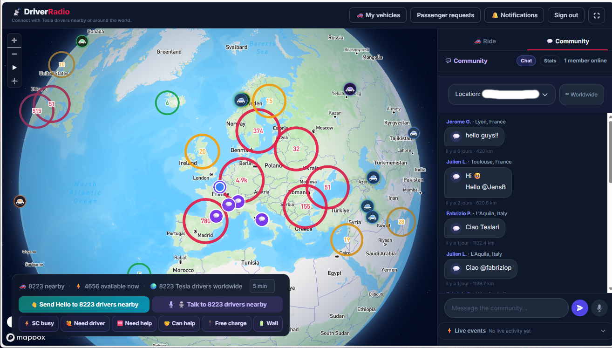Viewport: 612px width, 348px height.
Task: Switch community view to Chat
Action: [526, 61]
